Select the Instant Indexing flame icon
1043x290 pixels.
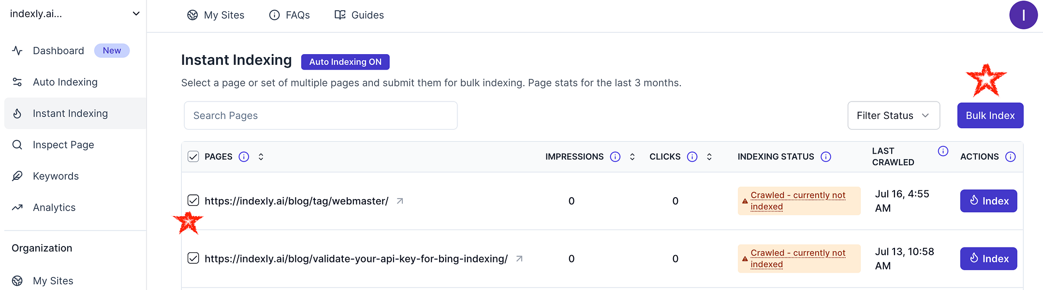pos(17,113)
